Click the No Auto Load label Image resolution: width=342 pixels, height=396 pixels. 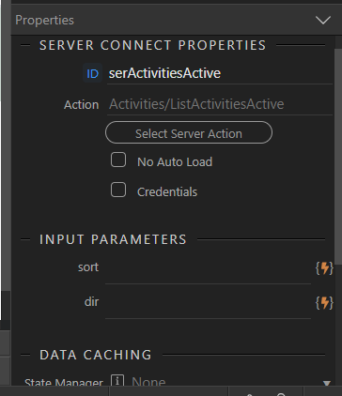(x=175, y=162)
